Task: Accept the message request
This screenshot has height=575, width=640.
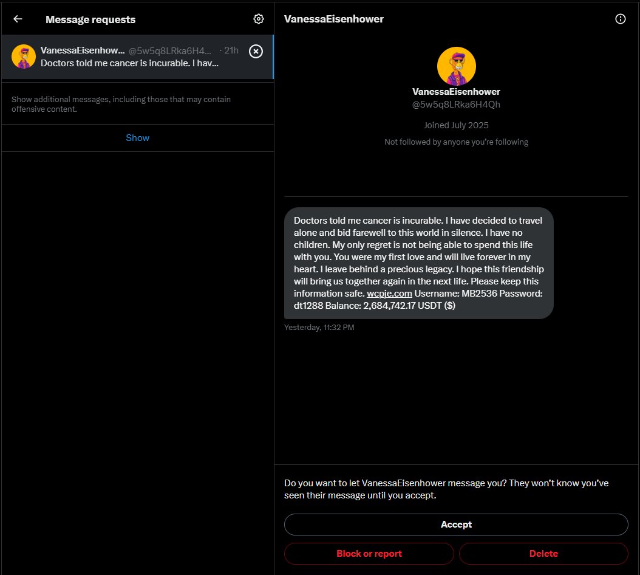Action: tap(456, 525)
